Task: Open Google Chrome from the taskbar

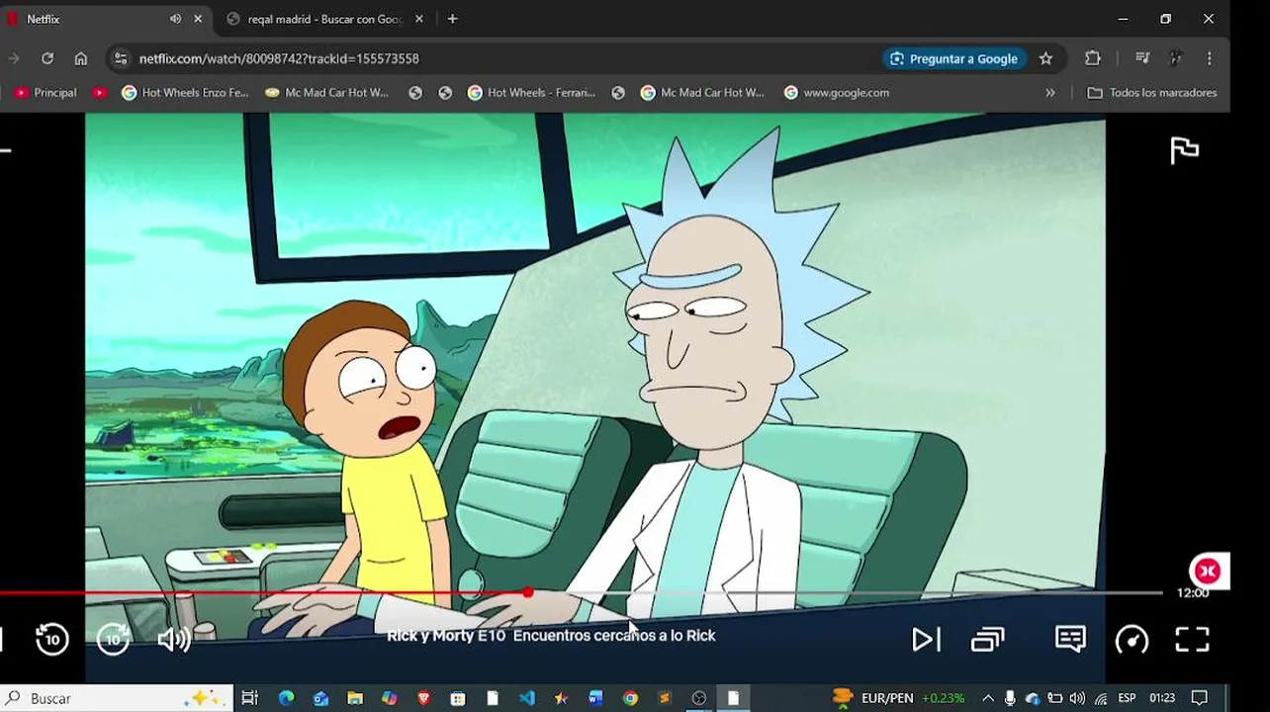Action: (x=630, y=698)
